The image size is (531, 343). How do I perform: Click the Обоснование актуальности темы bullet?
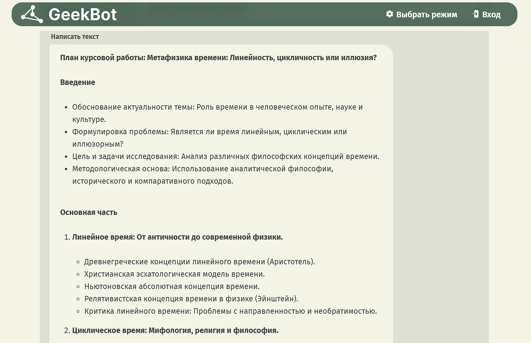coord(217,107)
